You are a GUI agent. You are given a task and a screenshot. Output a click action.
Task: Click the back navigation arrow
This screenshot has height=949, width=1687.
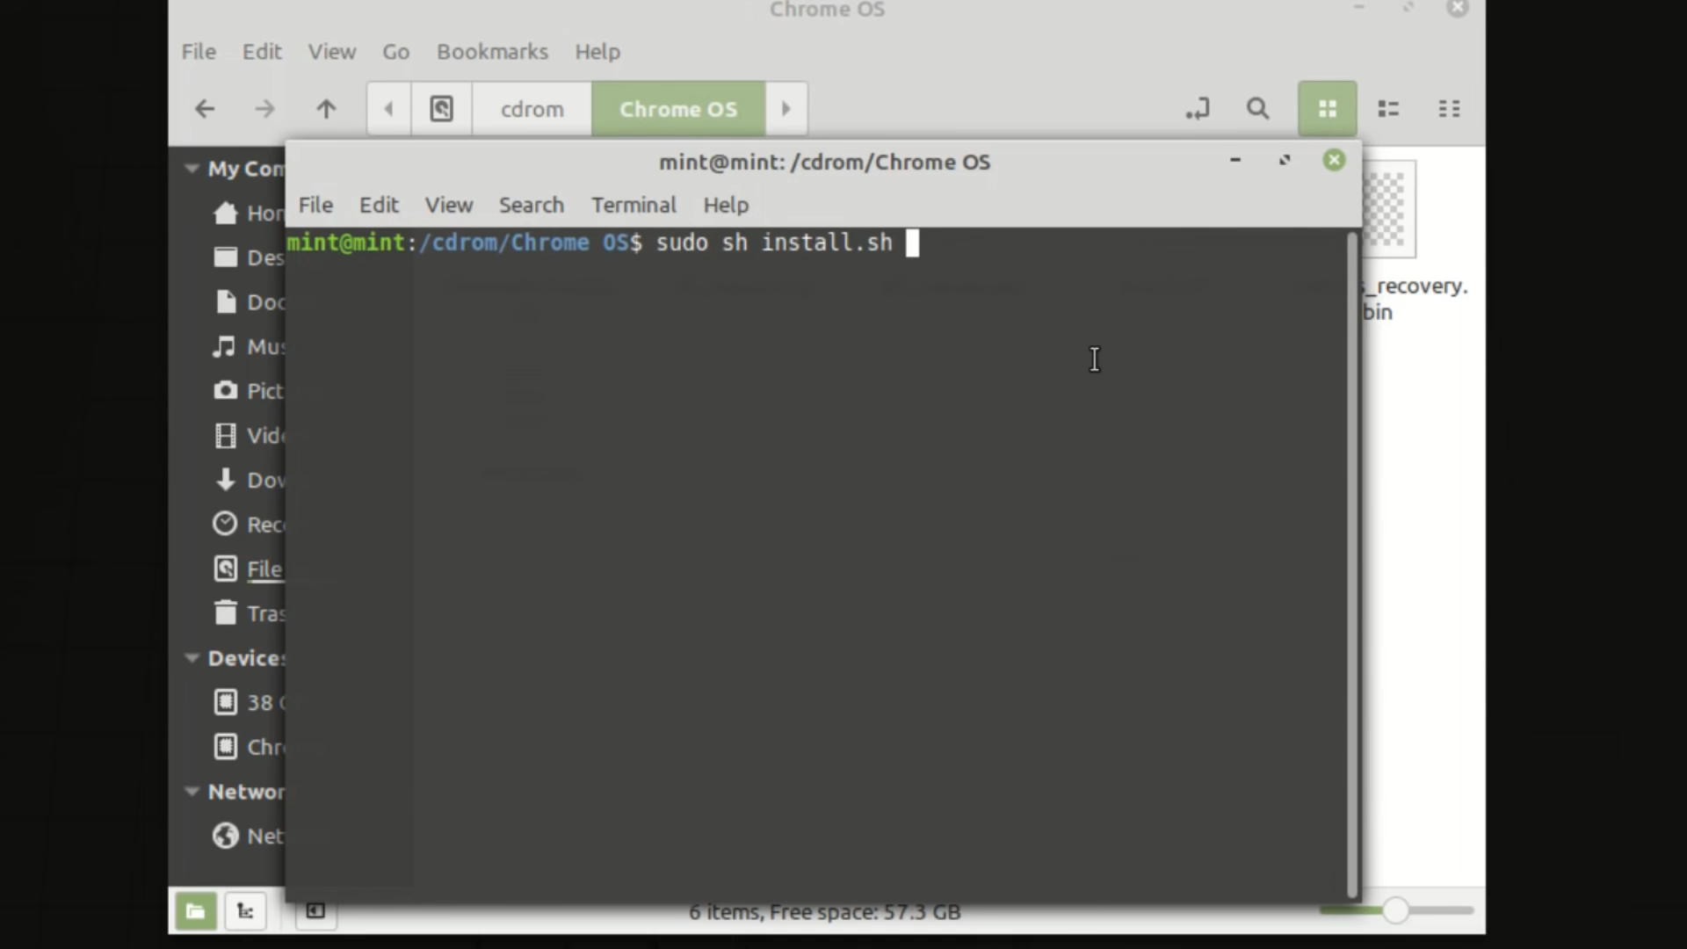(x=205, y=109)
